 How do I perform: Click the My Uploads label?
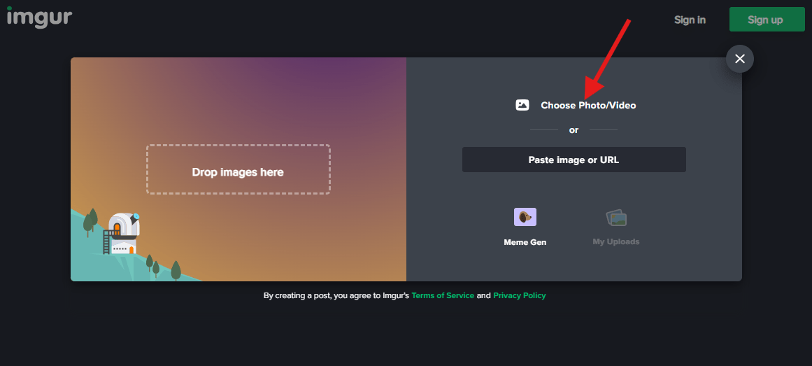(615, 242)
